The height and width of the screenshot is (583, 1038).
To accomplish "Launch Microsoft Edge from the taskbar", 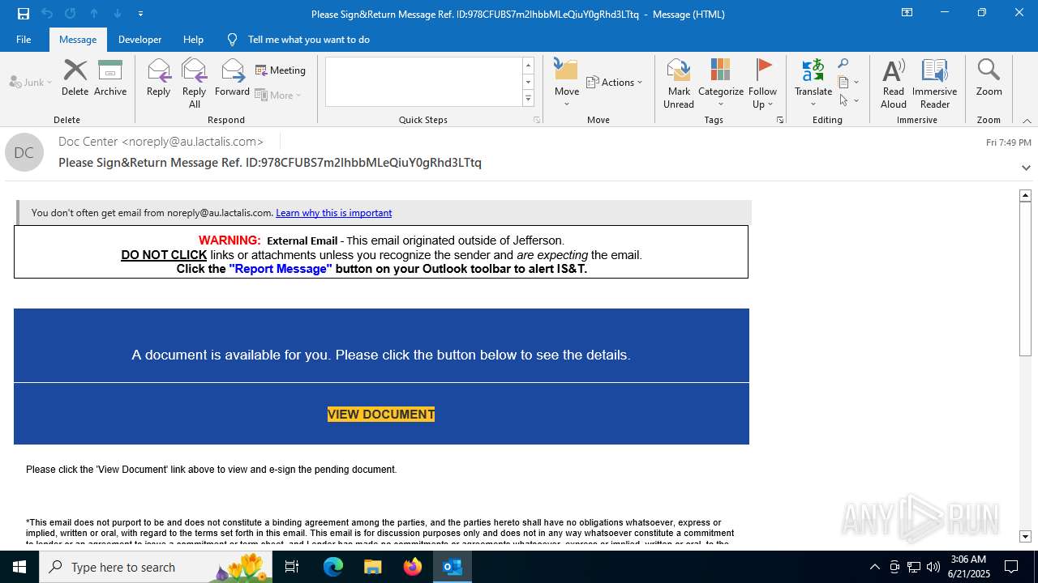I will pyautogui.click(x=333, y=567).
